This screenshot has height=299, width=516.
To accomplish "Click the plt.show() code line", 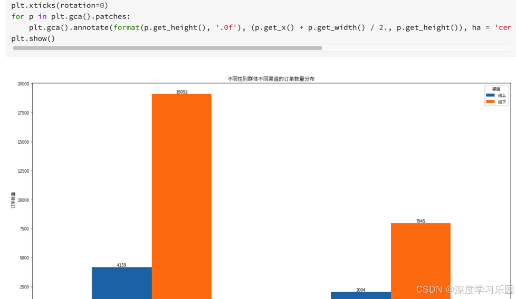I will click(33, 38).
